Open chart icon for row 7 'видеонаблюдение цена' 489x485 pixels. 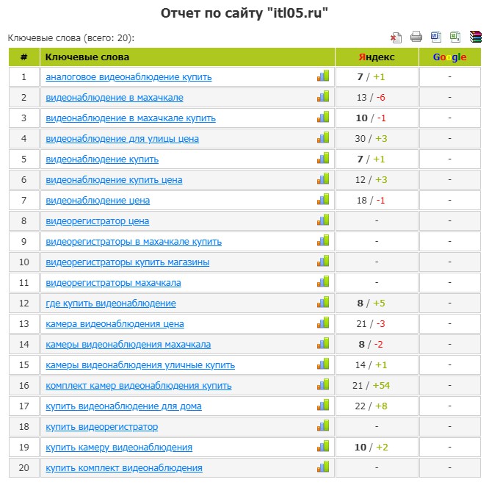point(323,199)
